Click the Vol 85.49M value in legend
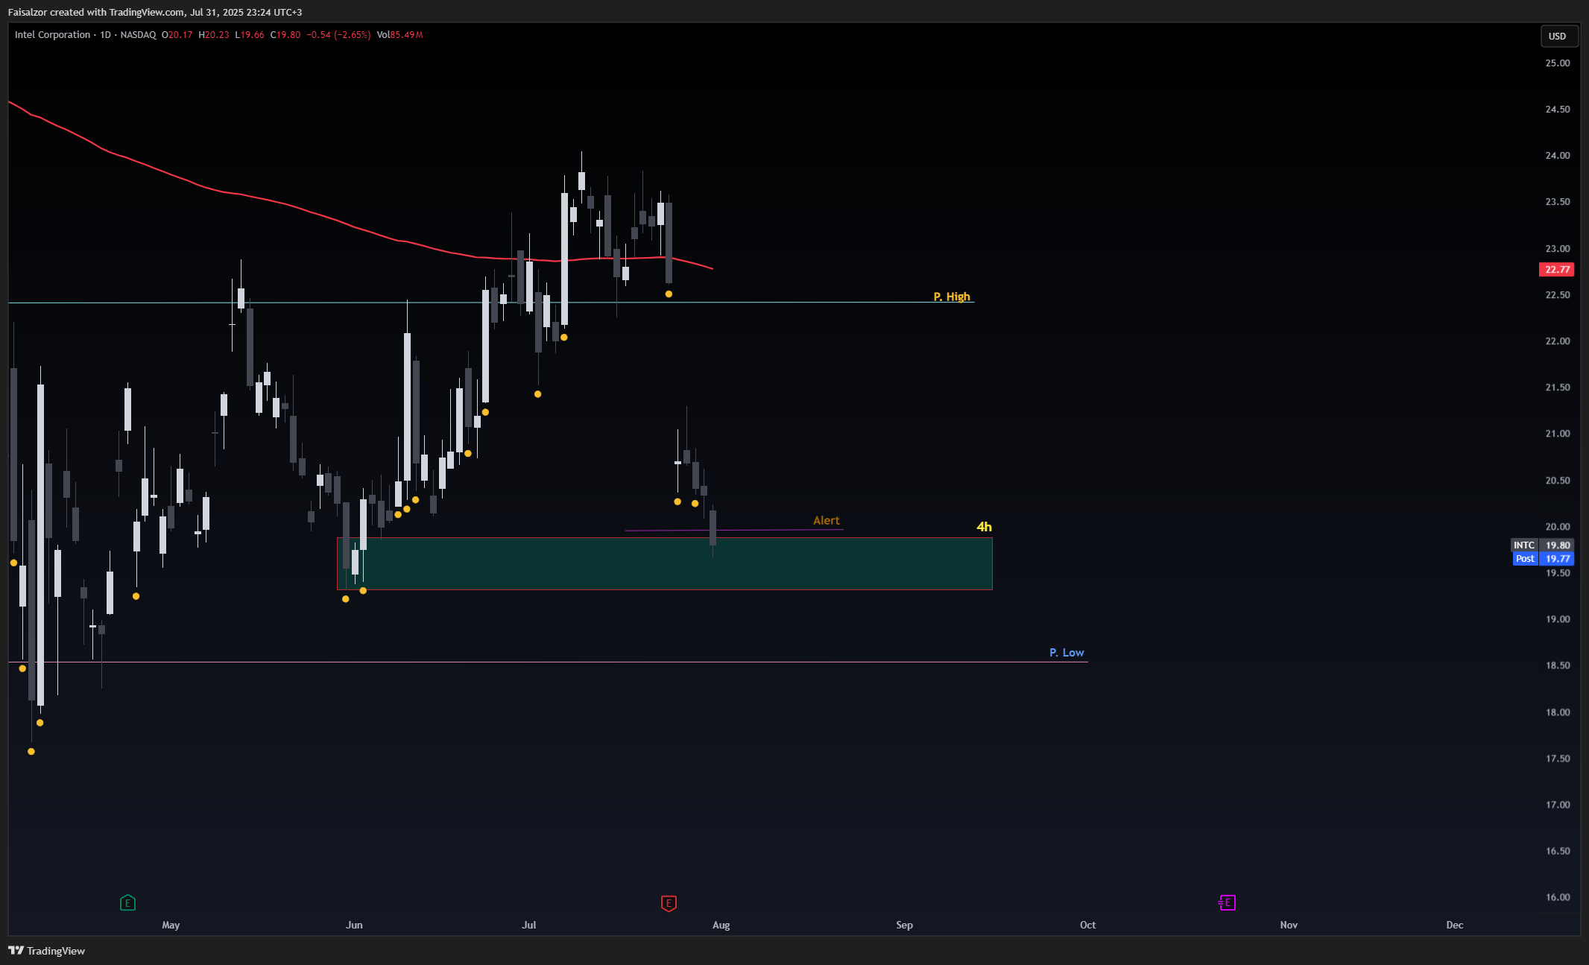Screen dimensions: 1589x965 (x=399, y=35)
